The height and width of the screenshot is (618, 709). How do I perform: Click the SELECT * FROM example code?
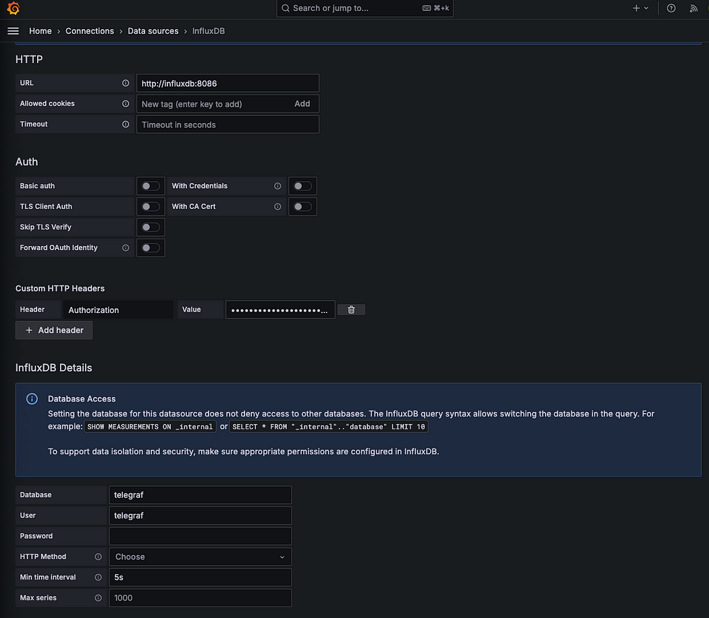coord(329,427)
